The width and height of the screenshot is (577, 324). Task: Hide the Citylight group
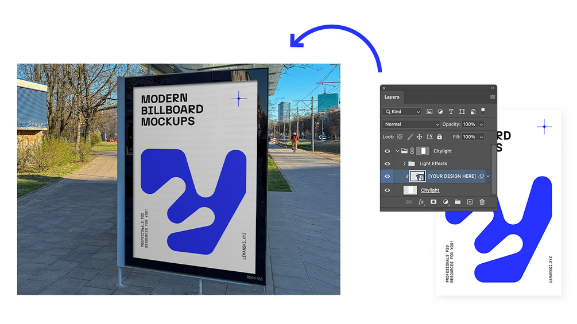pos(387,151)
